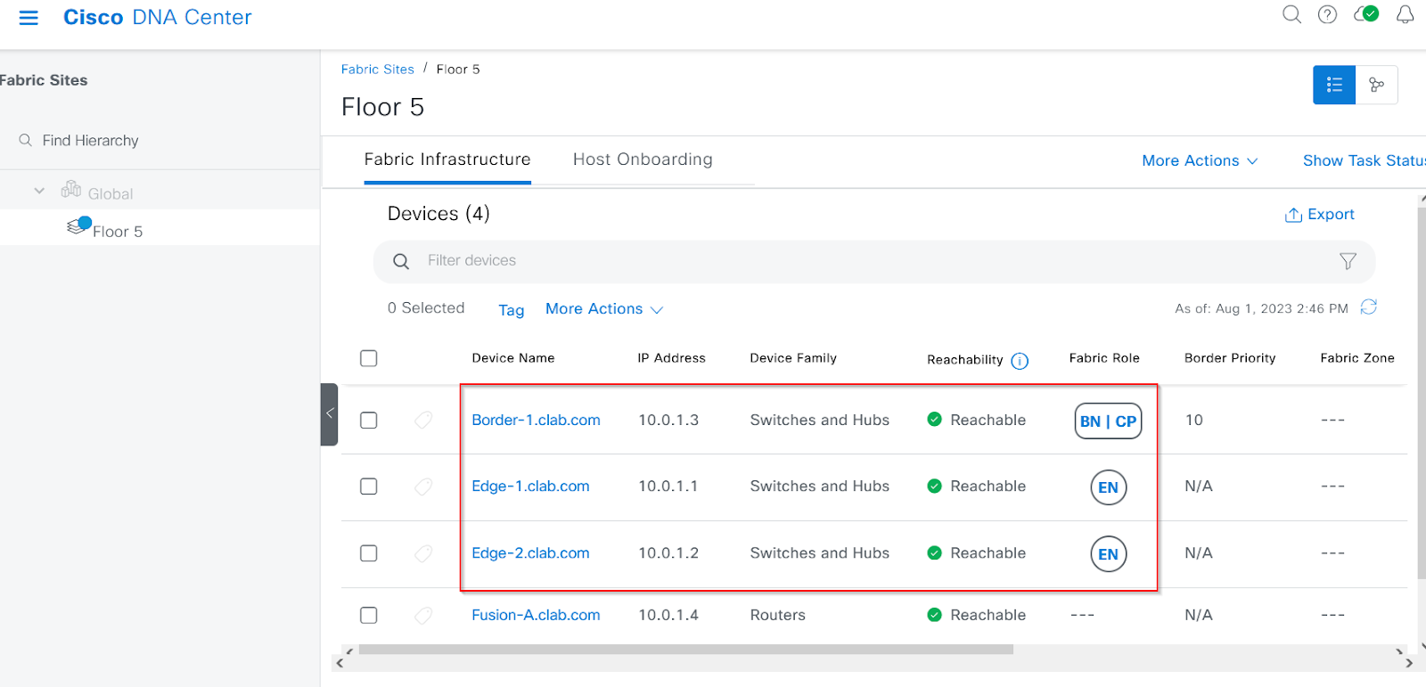This screenshot has width=1426, height=687.
Task: Click the Routers device family cell
Action: click(x=777, y=615)
